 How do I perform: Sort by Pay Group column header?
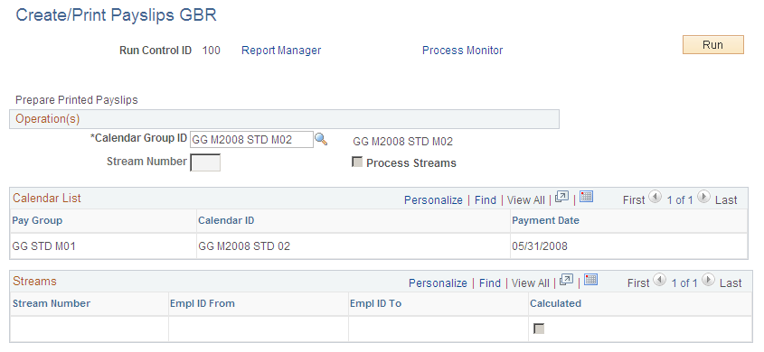pos(37,220)
